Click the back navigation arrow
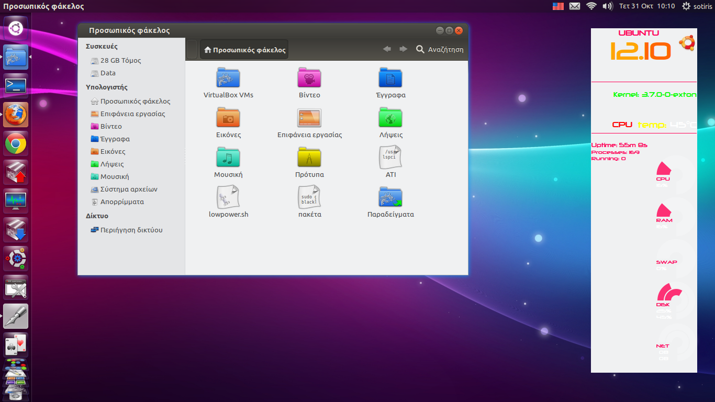 click(x=387, y=49)
